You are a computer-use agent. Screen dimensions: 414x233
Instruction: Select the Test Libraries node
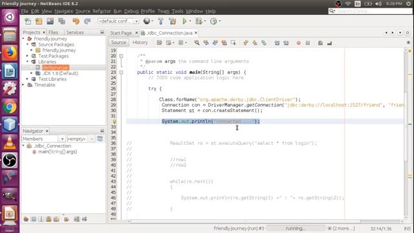(52, 79)
